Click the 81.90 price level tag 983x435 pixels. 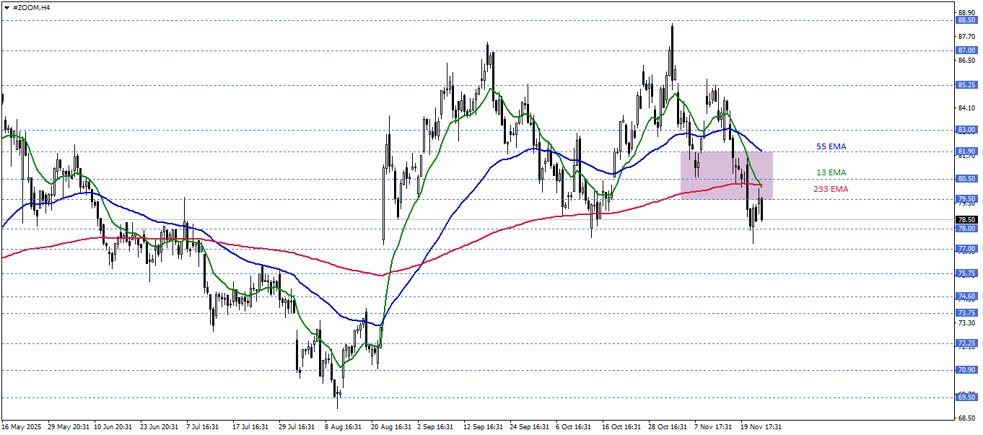966,151
